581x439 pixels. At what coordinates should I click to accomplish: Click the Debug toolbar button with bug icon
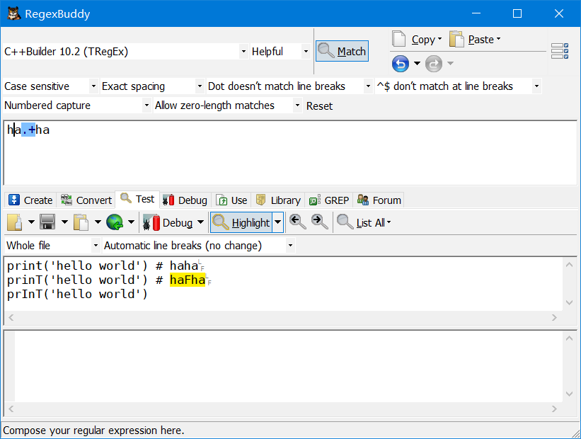(x=168, y=222)
